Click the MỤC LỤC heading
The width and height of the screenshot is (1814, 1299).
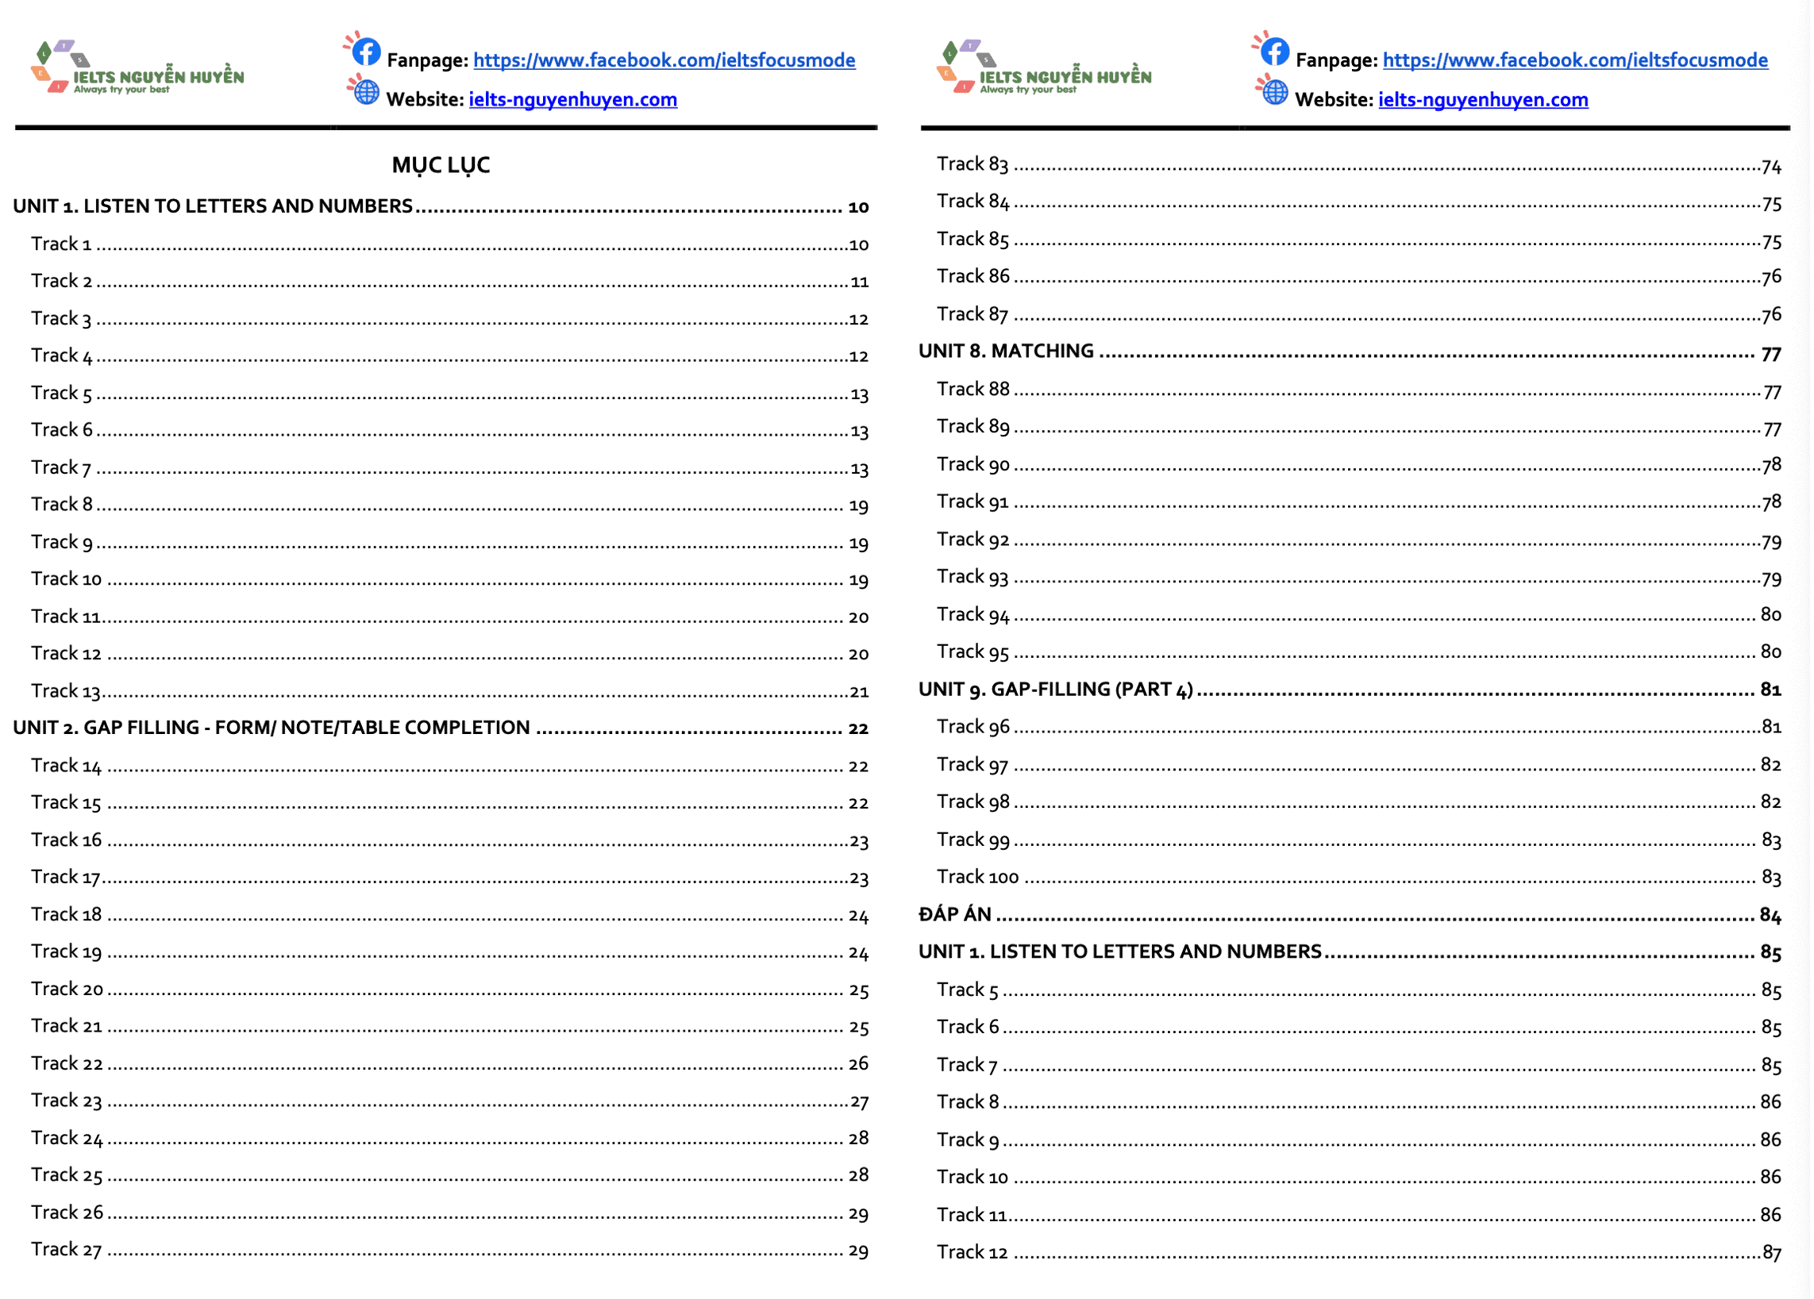[441, 166]
